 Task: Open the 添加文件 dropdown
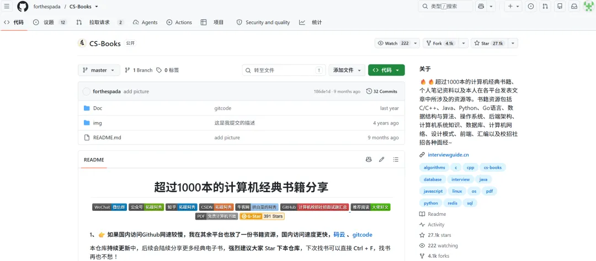tap(347, 70)
